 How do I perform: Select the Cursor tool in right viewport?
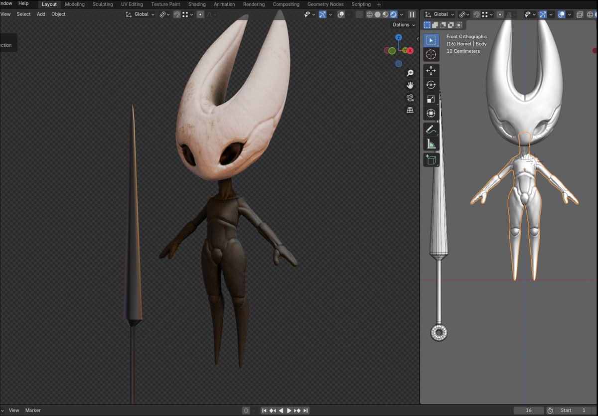pyautogui.click(x=431, y=55)
